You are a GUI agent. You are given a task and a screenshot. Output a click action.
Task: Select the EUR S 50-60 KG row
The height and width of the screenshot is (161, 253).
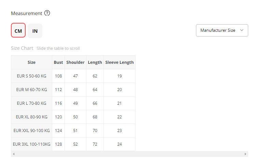coord(31,76)
